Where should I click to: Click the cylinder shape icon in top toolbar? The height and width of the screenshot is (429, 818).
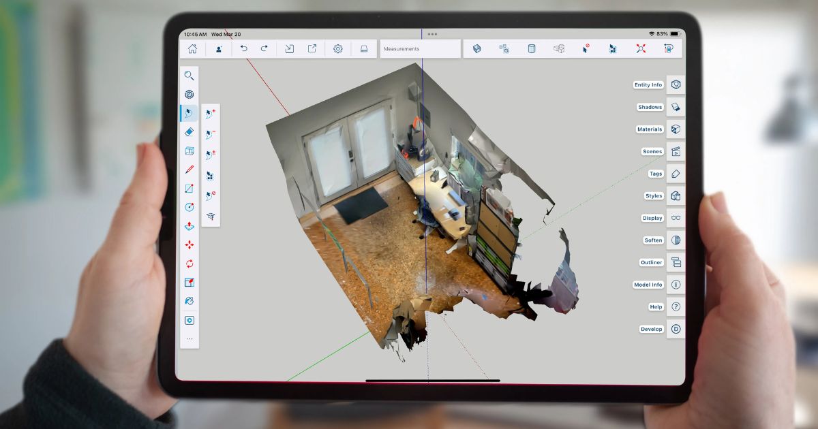point(532,49)
